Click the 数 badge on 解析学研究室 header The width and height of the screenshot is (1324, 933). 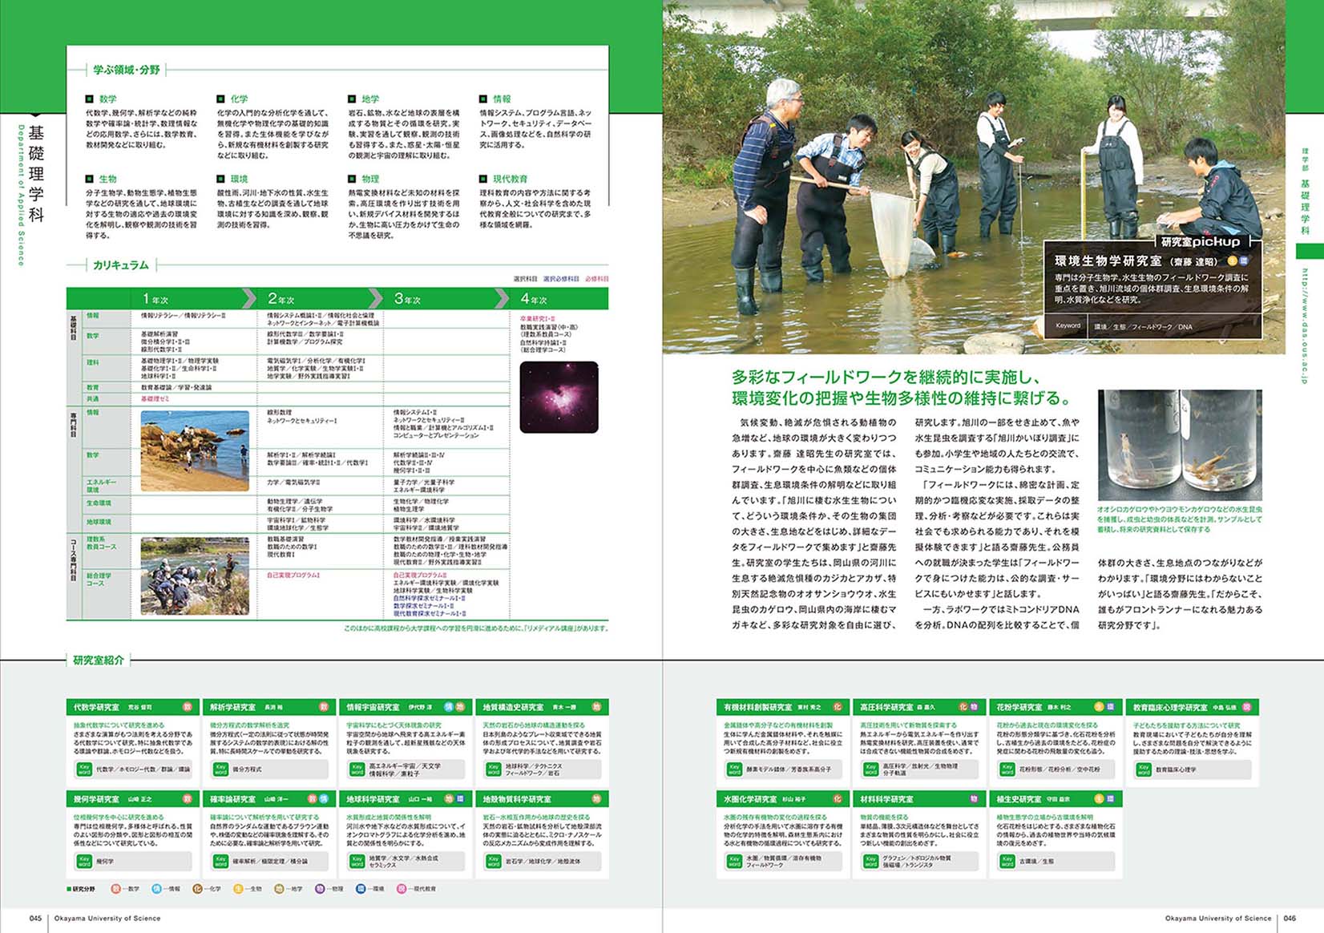[324, 707]
